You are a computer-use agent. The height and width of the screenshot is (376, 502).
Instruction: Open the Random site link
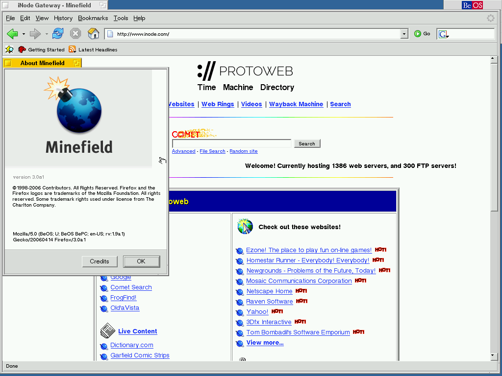coord(244,151)
